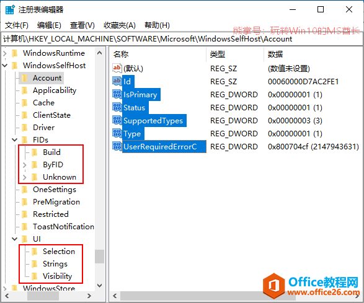This screenshot has height=303, width=364.
Task: Click the folder icon beside OneSettings
Action: [x=25, y=190]
